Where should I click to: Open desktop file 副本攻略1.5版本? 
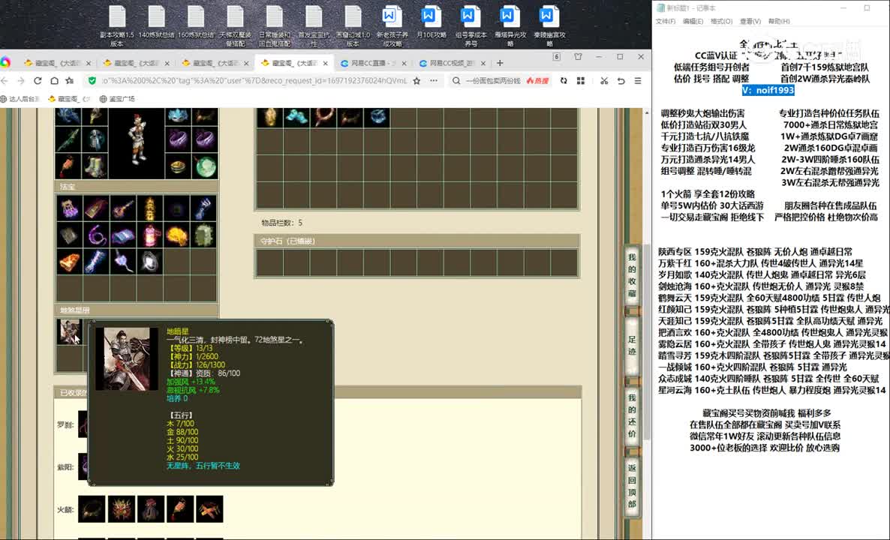[x=117, y=25]
